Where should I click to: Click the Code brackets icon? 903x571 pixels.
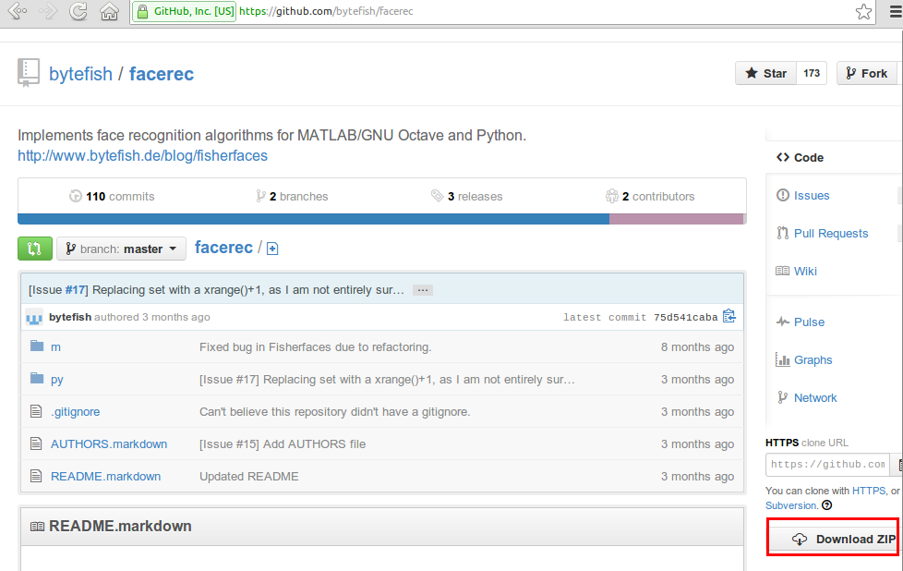click(x=783, y=157)
